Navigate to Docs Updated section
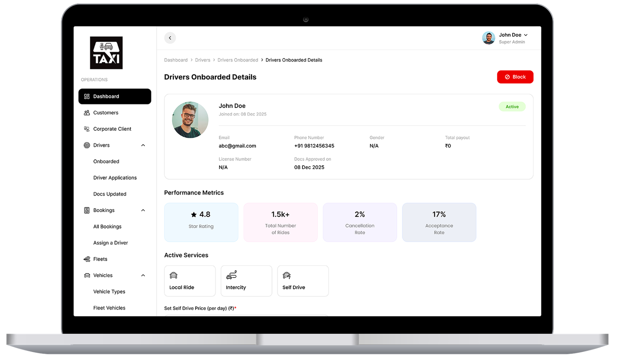617x357 pixels. (x=109, y=194)
